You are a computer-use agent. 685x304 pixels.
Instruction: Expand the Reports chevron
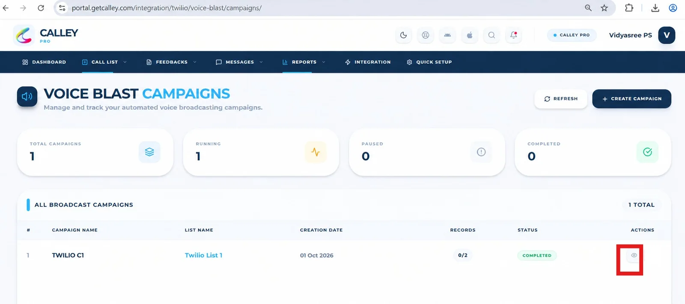[x=324, y=62]
